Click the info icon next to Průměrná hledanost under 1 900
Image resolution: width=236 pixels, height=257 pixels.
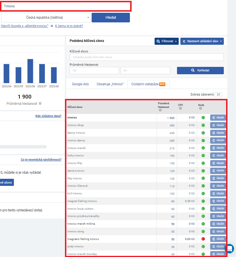(x=40, y=103)
